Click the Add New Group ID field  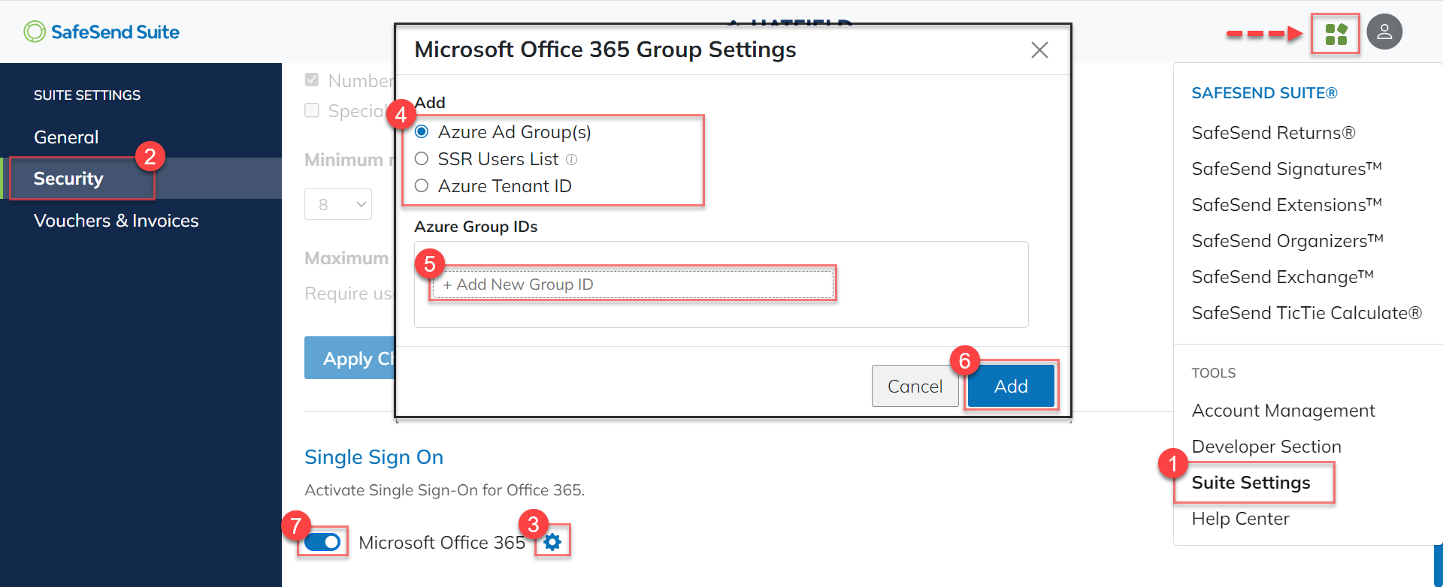click(633, 284)
